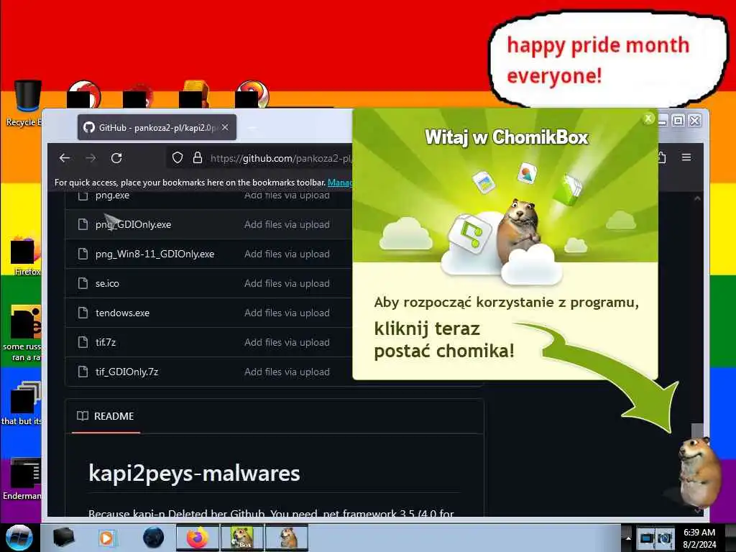Click the page scrollbar up arrow
Screen dimensions: 736x552
tap(697, 198)
